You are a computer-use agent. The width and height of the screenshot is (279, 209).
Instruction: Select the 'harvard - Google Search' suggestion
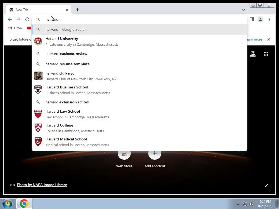[139, 29]
